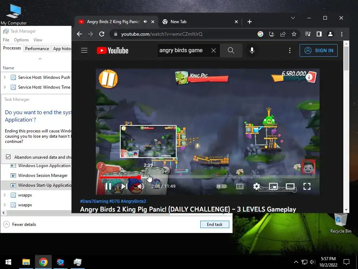358x269 pixels.
Task: Uncheck Abandon unsaved data checkbox
Action: click(8, 157)
